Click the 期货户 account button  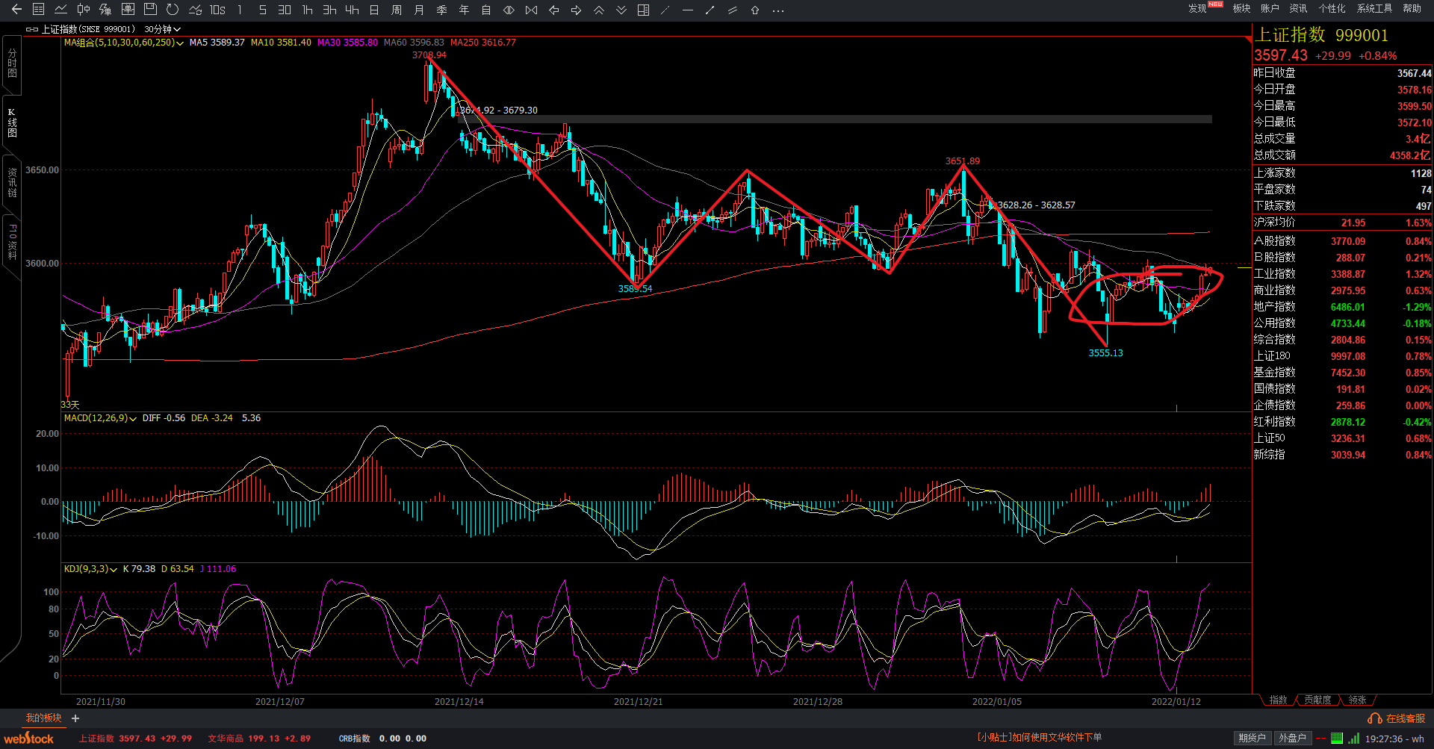tap(1252, 738)
